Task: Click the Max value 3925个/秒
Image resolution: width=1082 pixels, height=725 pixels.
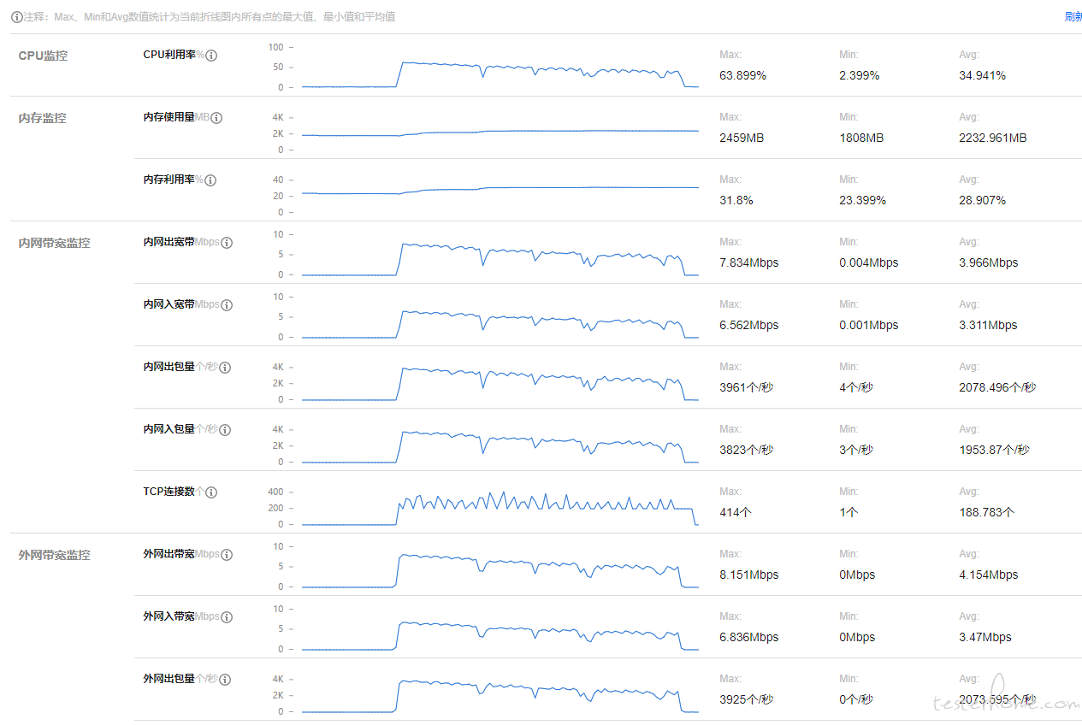Action: (x=747, y=699)
